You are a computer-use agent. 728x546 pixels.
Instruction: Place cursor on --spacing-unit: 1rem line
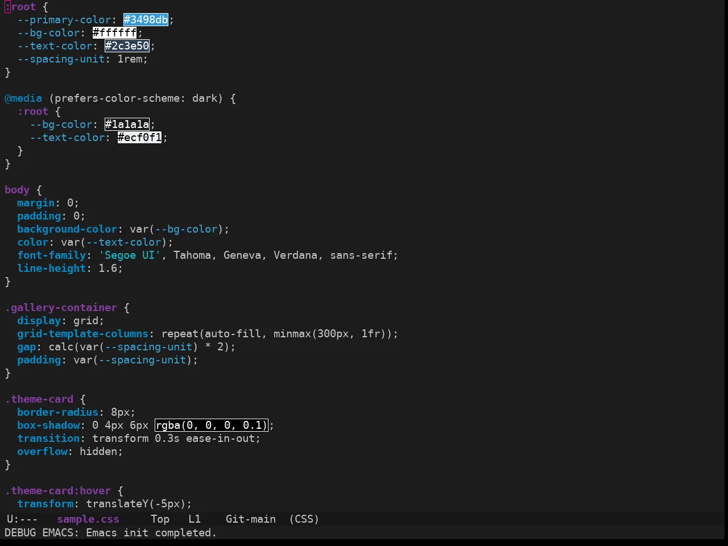(82, 59)
